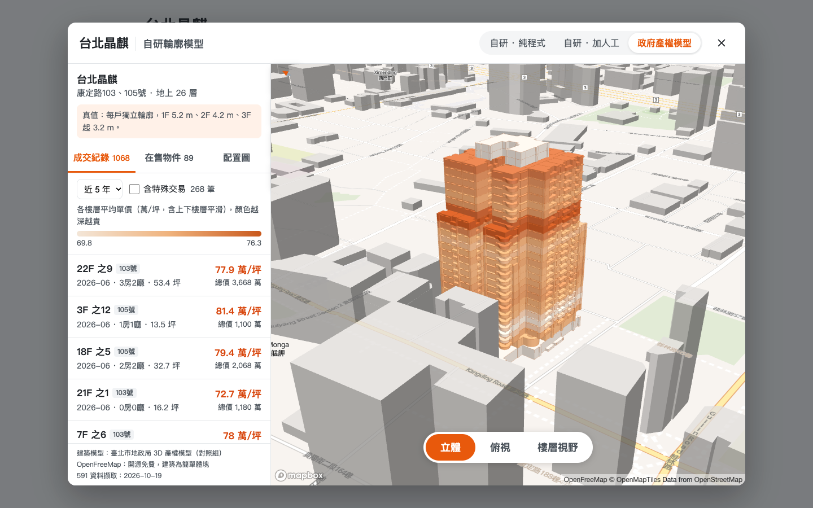Select the 自研・加人工 model option
This screenshot has width=813, height=508.
(x=591, y=43)
